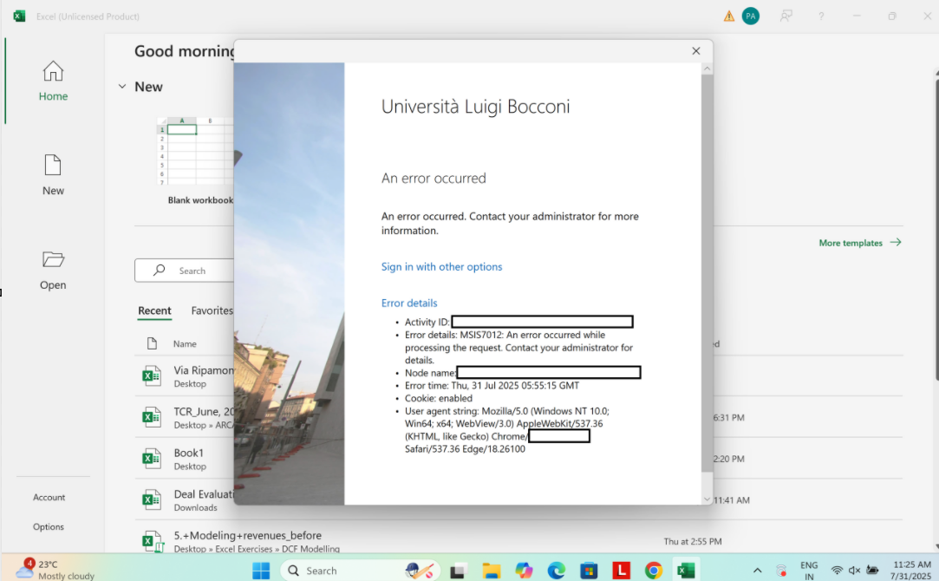Click the muted volume tray icon
The image size is (939, 581).
[854, 571]
